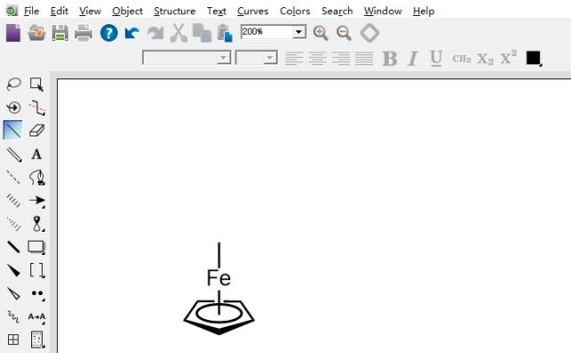
Task: Undo the last action
Action: tap(132, 33)
